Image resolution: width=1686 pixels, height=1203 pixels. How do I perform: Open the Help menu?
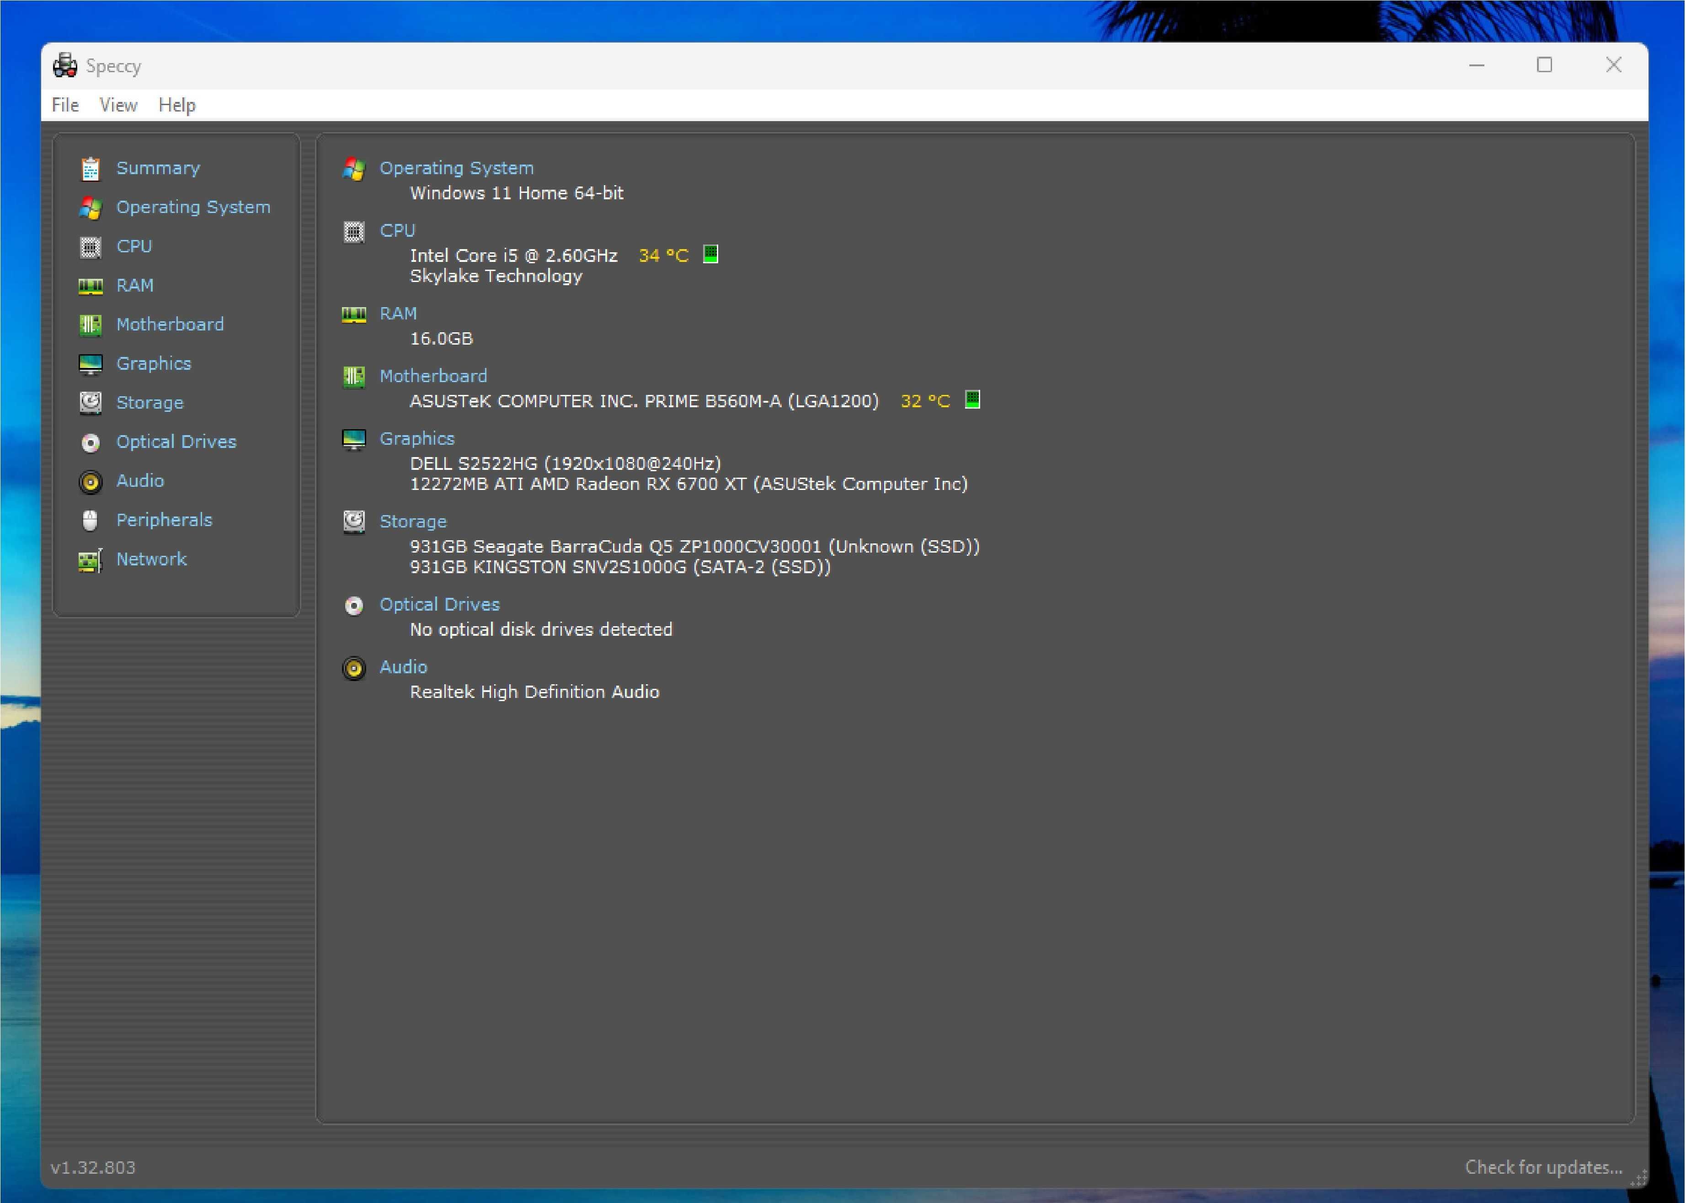(177, 105)
